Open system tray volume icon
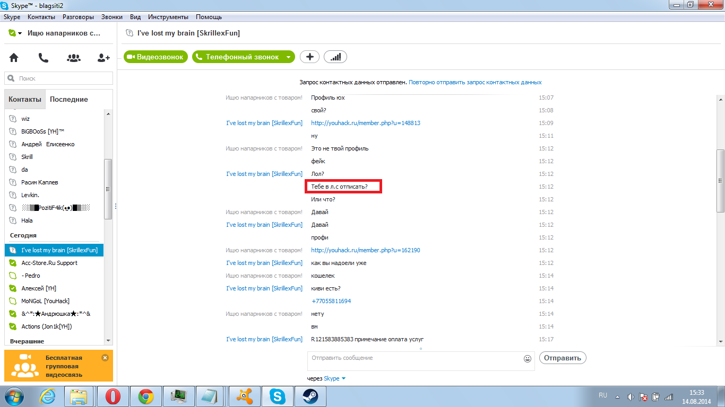725x407 pixels. pos(631,396)
